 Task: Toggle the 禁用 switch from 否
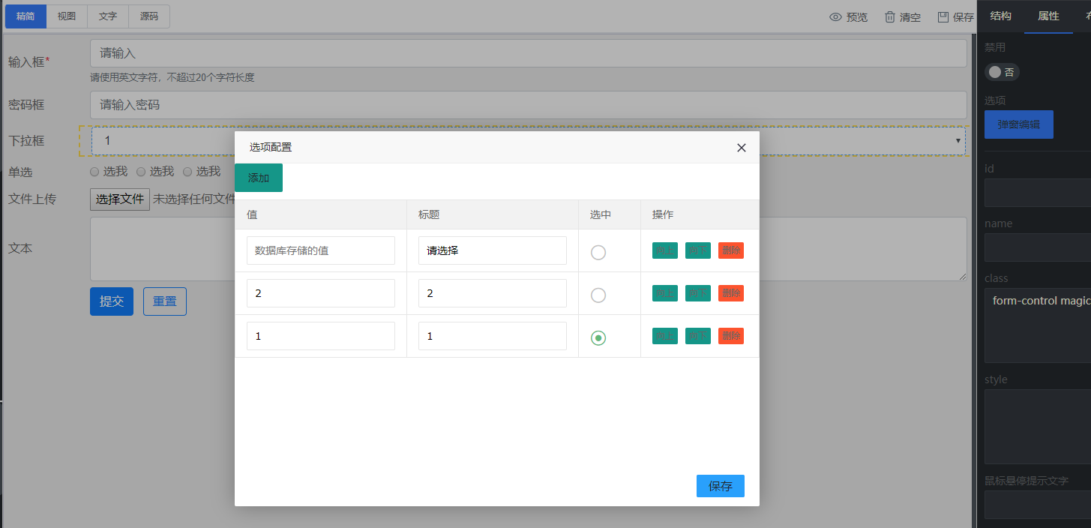click(x=1002, y=71)
